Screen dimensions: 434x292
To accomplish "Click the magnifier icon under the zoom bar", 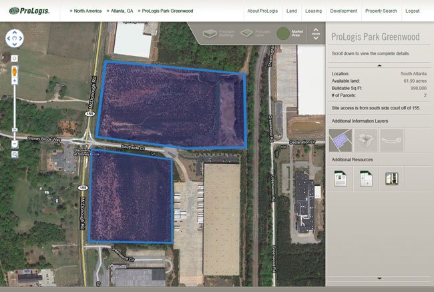I will click(x=15, y=155).
